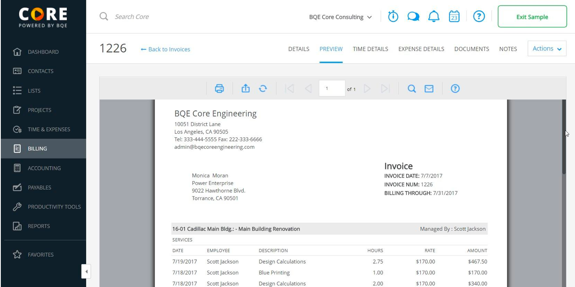Search within the invoice preview

coord(411,89)
